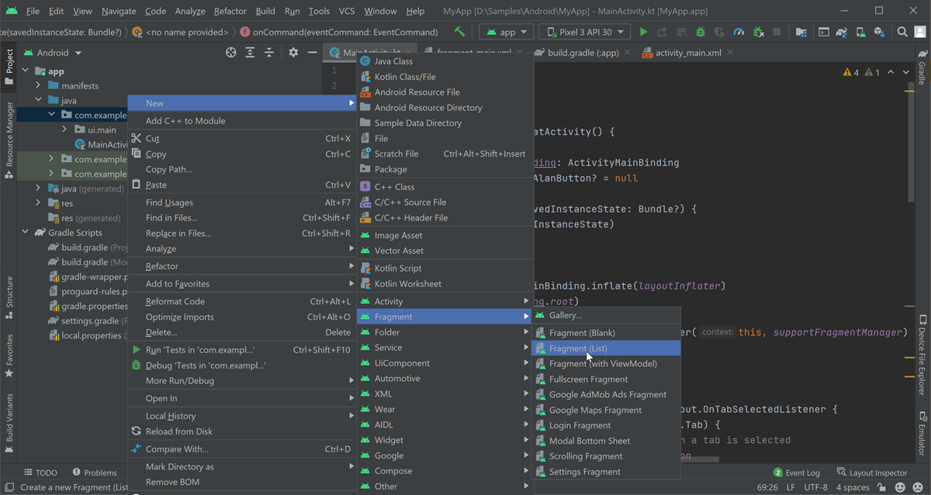
Task: Open the Pixel 3 API 30 device dropdown
Action: [586, 32]
